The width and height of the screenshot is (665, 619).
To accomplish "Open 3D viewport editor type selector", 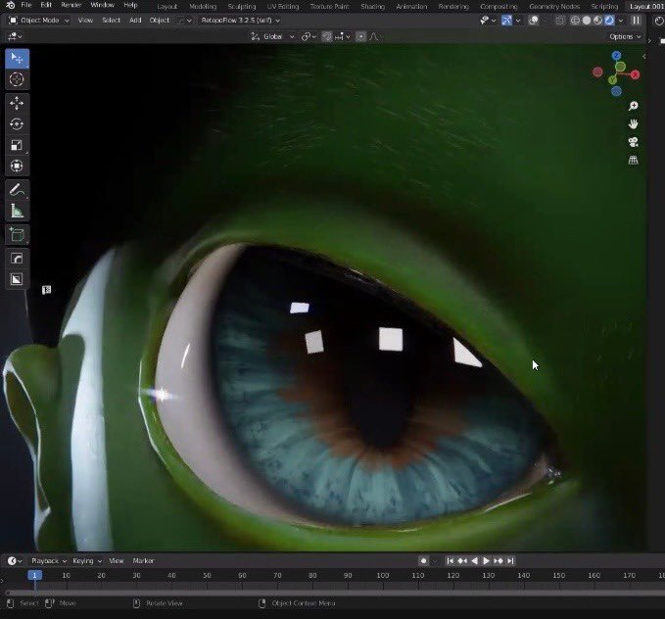I will (16, 37).
